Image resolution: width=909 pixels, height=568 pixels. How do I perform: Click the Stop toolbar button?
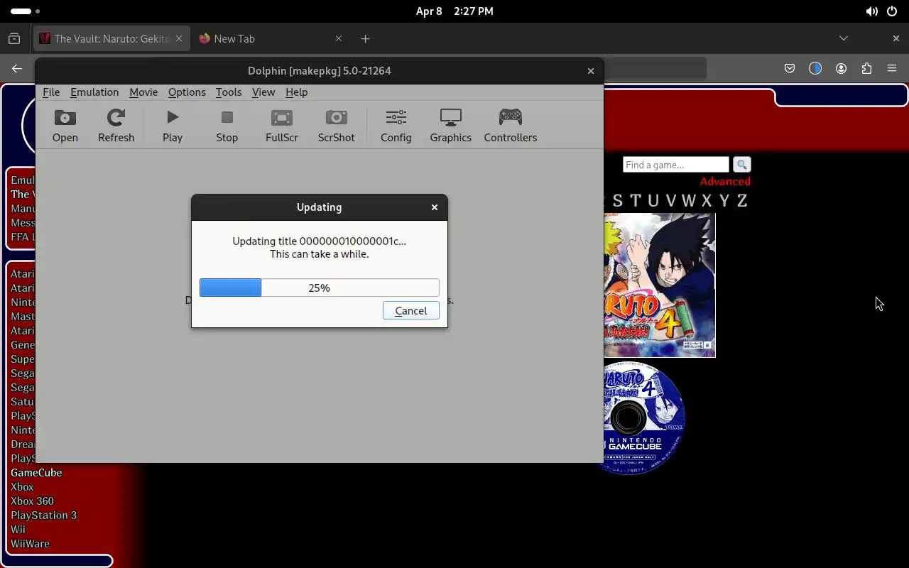coord(227,126)
